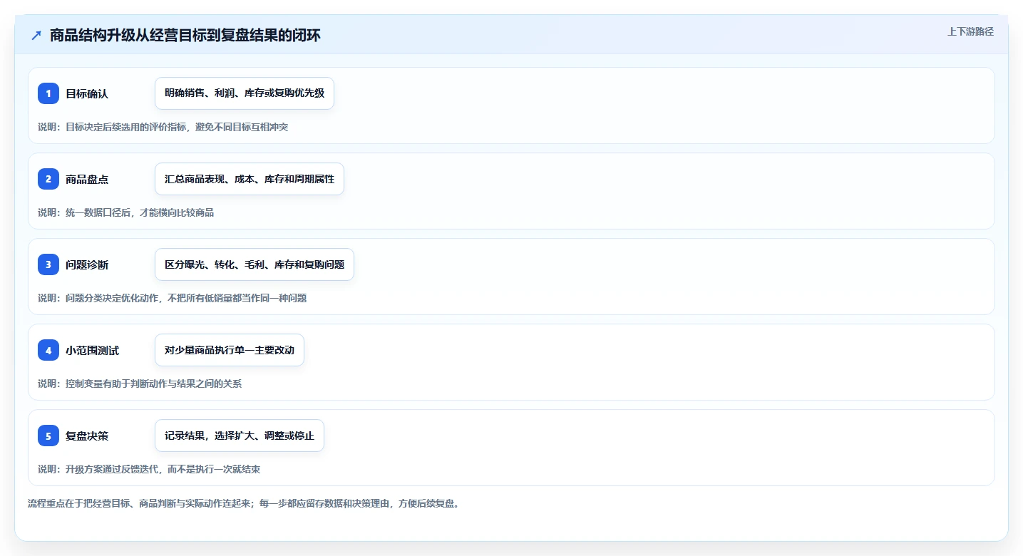1023x556 pixels.
Task: Click the step 2 number badge
Action: tap(48, 179)
